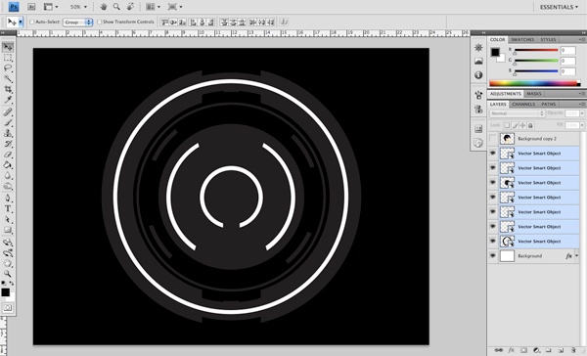Choose the Hand tool in top bar
This screenshot has width=587, height=356.
[x=104, y=7]
